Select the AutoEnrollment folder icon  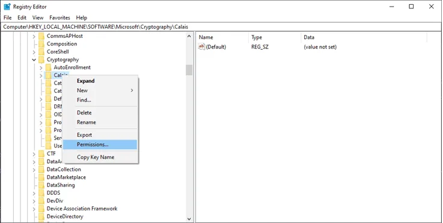tap(49, 67)
